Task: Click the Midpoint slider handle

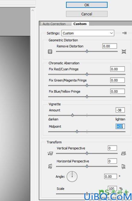Action: (x=77, y=131)
